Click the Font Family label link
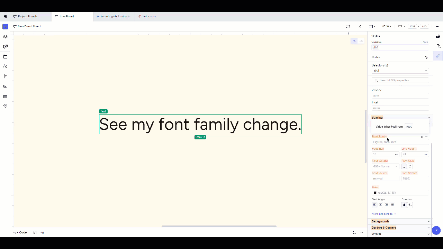The image size is (443, 249). point(379,137)
